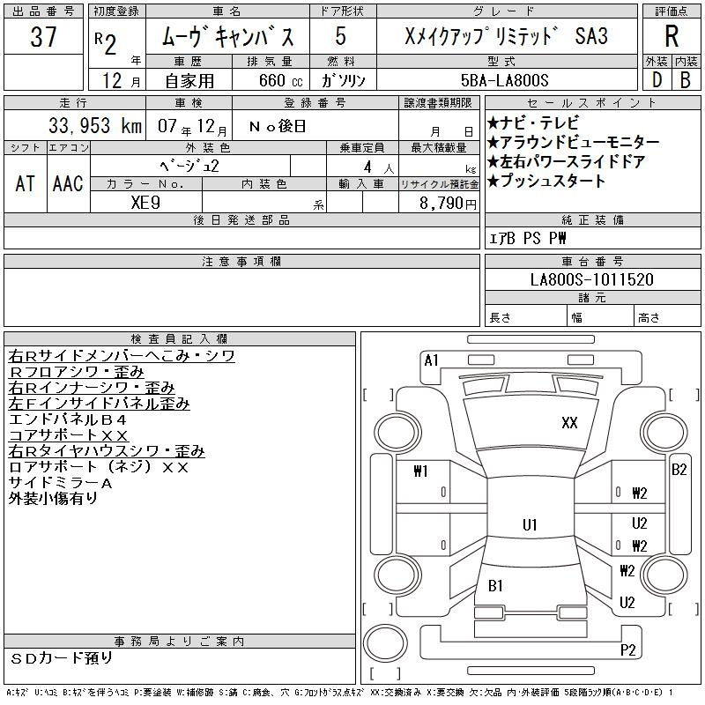Select the registration number "No後日"

pyautogui.click(x=278, y=126)
